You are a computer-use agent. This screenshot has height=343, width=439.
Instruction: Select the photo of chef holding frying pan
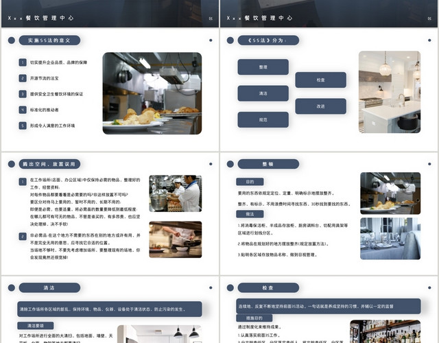tap(176, 239)
